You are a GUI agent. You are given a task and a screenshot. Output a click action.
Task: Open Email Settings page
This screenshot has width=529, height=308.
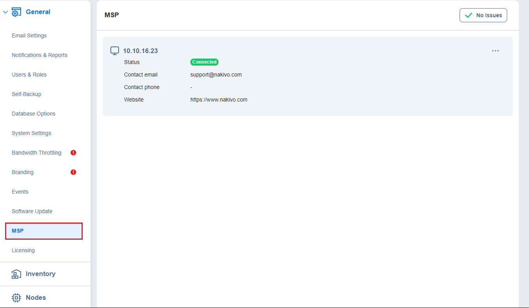pyautogui.click(x=29, y=36)
